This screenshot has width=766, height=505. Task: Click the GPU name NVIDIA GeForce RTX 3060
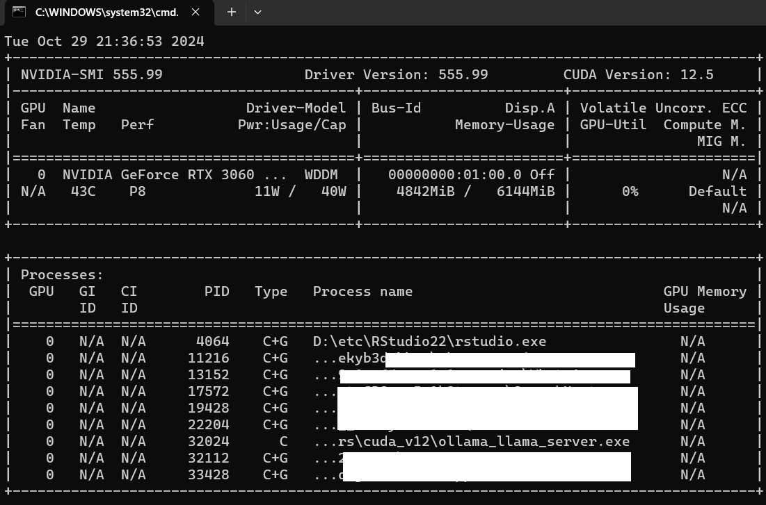pos(159,174)
